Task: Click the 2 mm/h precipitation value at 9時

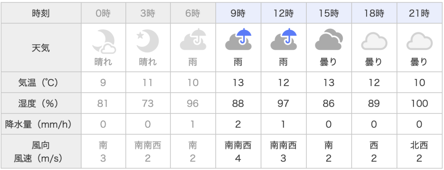Action: 238,124
